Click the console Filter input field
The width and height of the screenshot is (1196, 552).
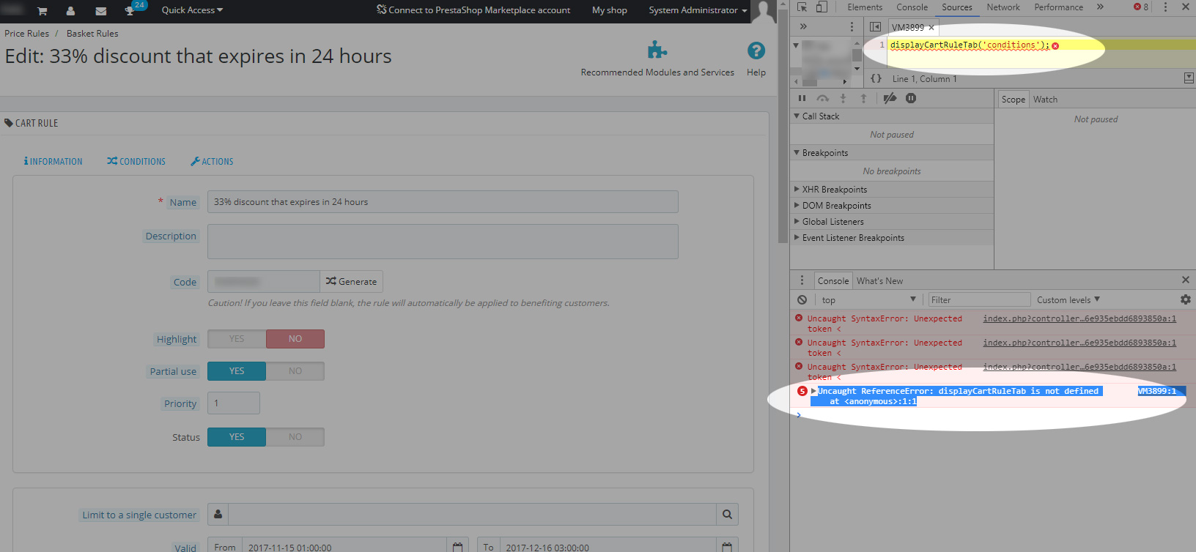979,299
